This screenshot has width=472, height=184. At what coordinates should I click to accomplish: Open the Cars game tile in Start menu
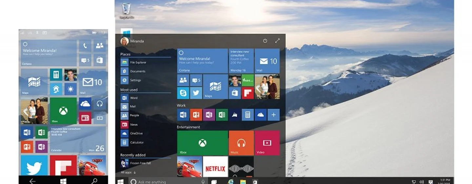(189, 167)
